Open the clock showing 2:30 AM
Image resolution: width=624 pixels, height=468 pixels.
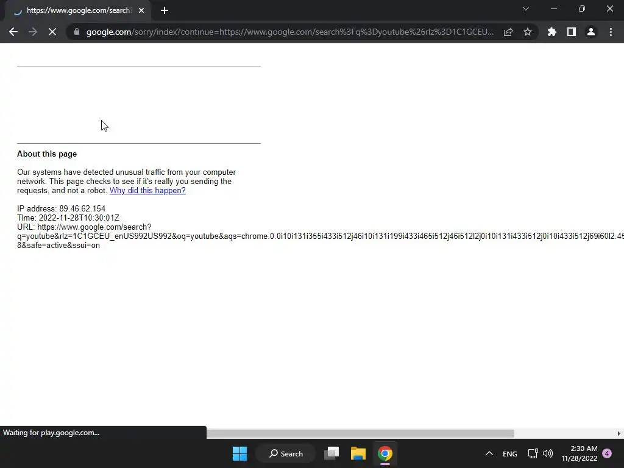point(580,453)
